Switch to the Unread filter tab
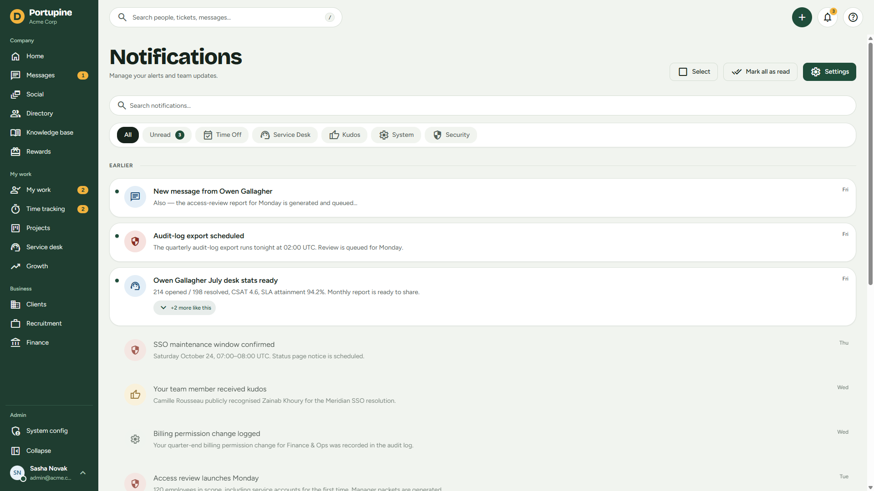 click(x=167, y=135)
